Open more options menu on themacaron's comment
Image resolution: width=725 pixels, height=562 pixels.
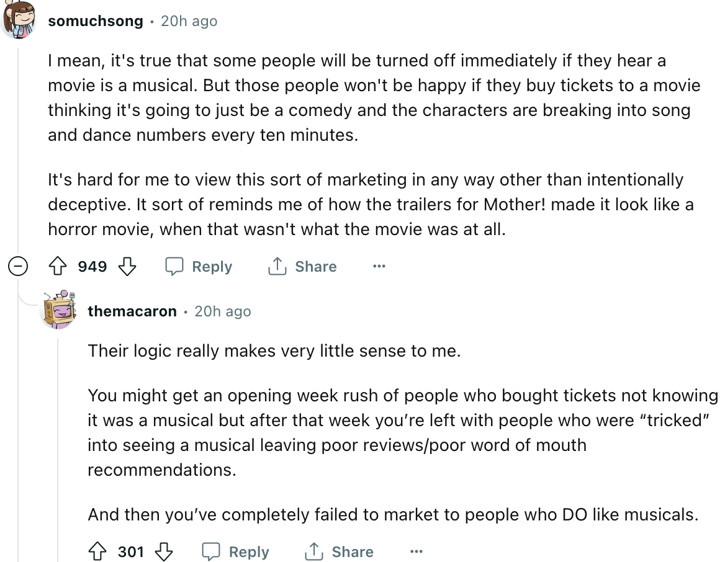pos(416,551)
